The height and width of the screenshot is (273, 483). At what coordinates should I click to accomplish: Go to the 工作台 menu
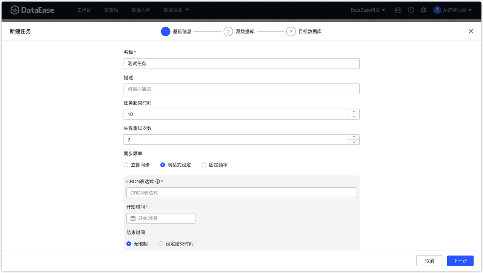[84, 10]
